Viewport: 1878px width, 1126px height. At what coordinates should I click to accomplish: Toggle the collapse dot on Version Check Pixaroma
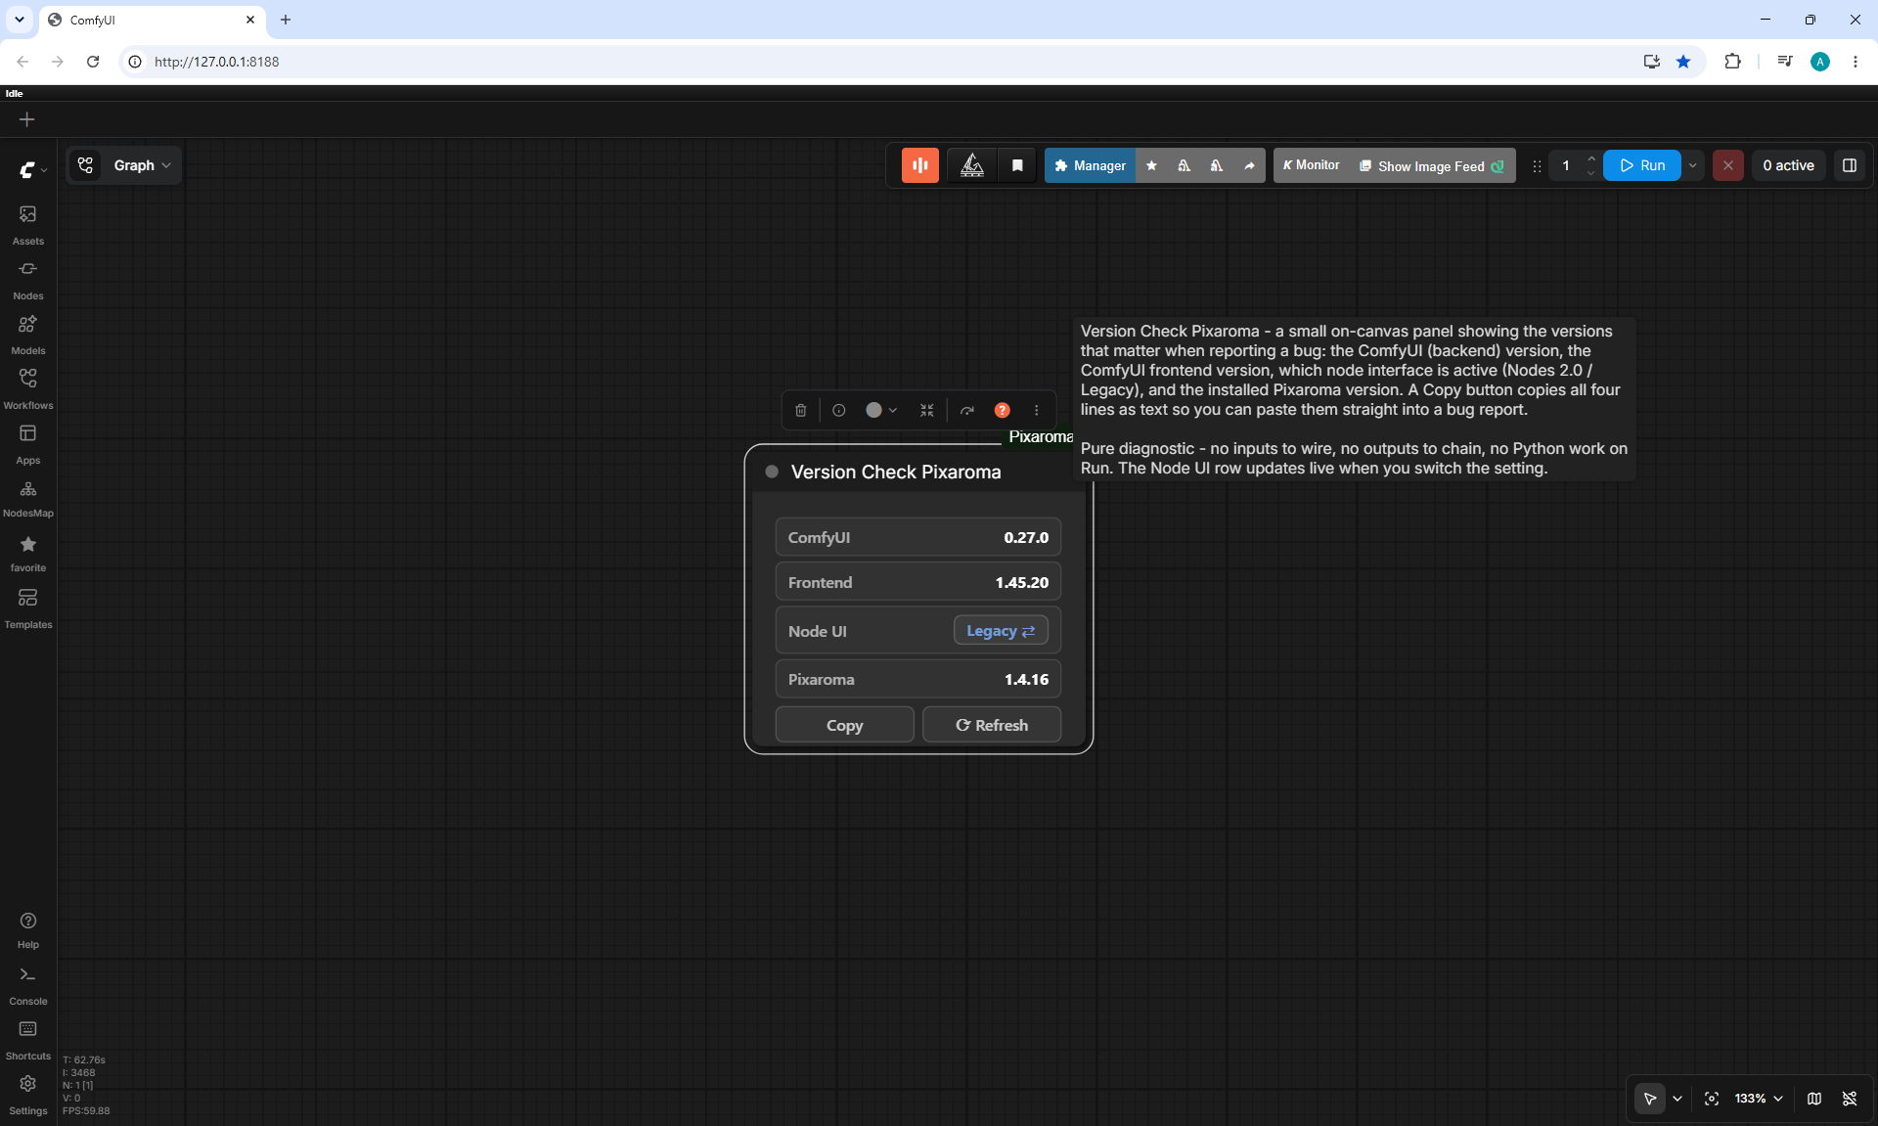coord(772,472)
